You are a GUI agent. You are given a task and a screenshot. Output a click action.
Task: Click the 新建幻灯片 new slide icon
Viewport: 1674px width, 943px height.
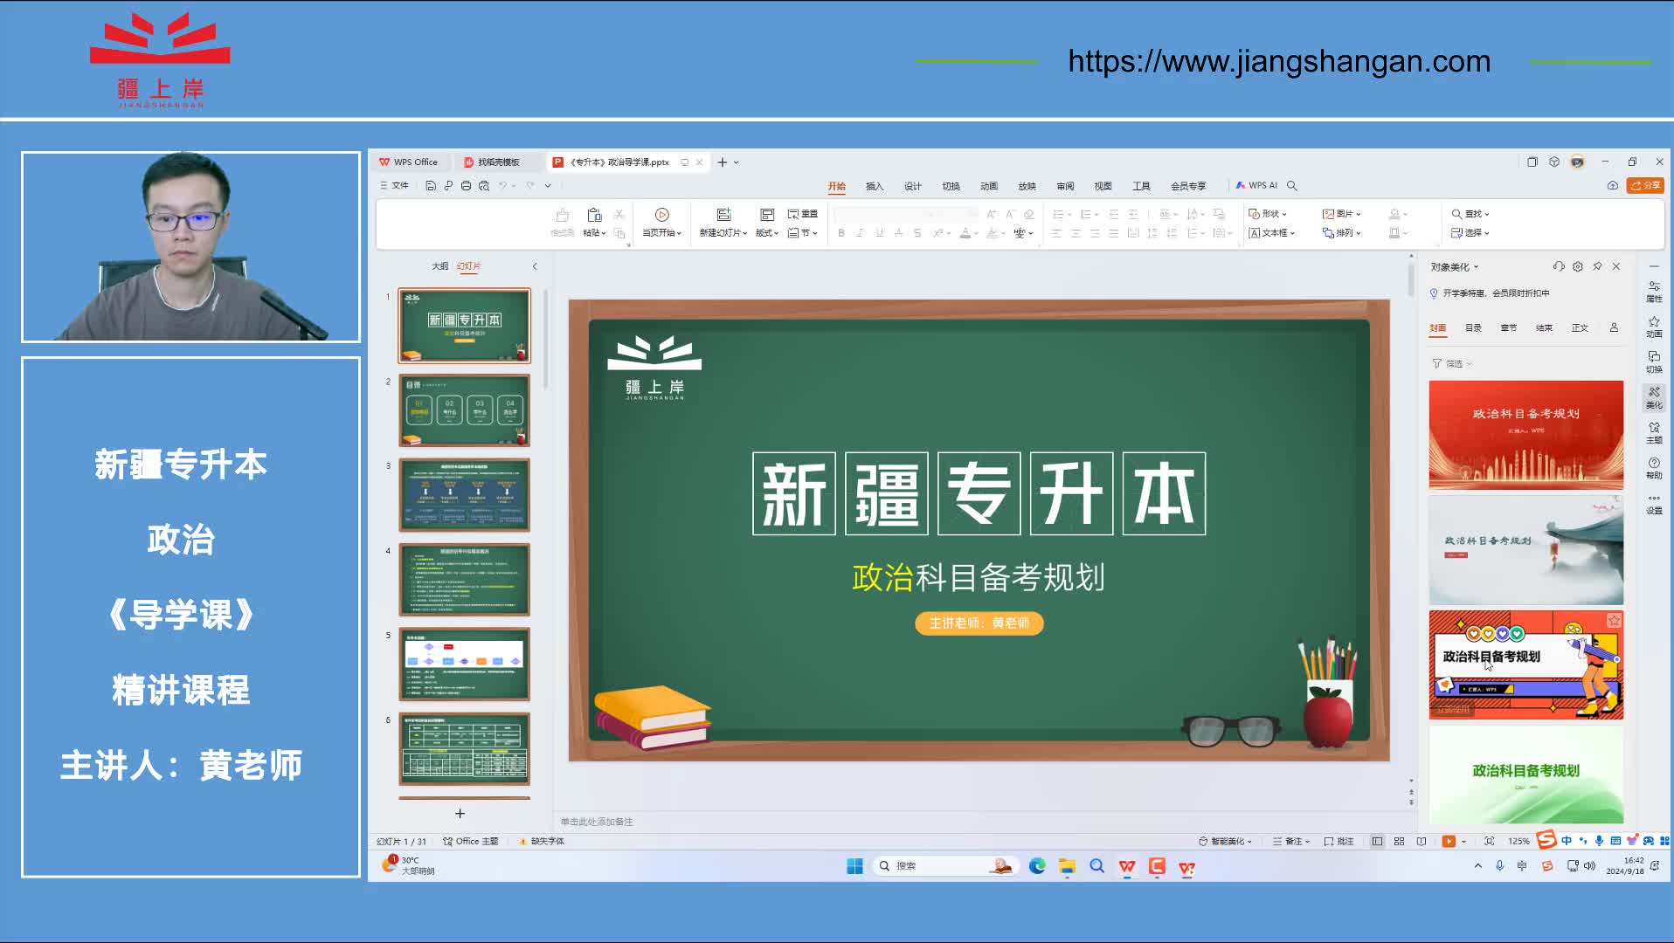click(723, 215)
